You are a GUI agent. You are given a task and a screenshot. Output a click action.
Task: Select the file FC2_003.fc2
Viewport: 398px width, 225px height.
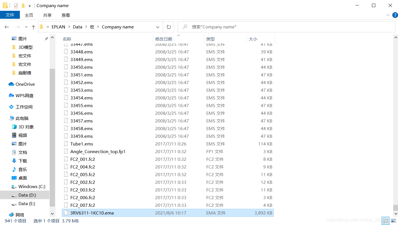(x=83, y=190)
